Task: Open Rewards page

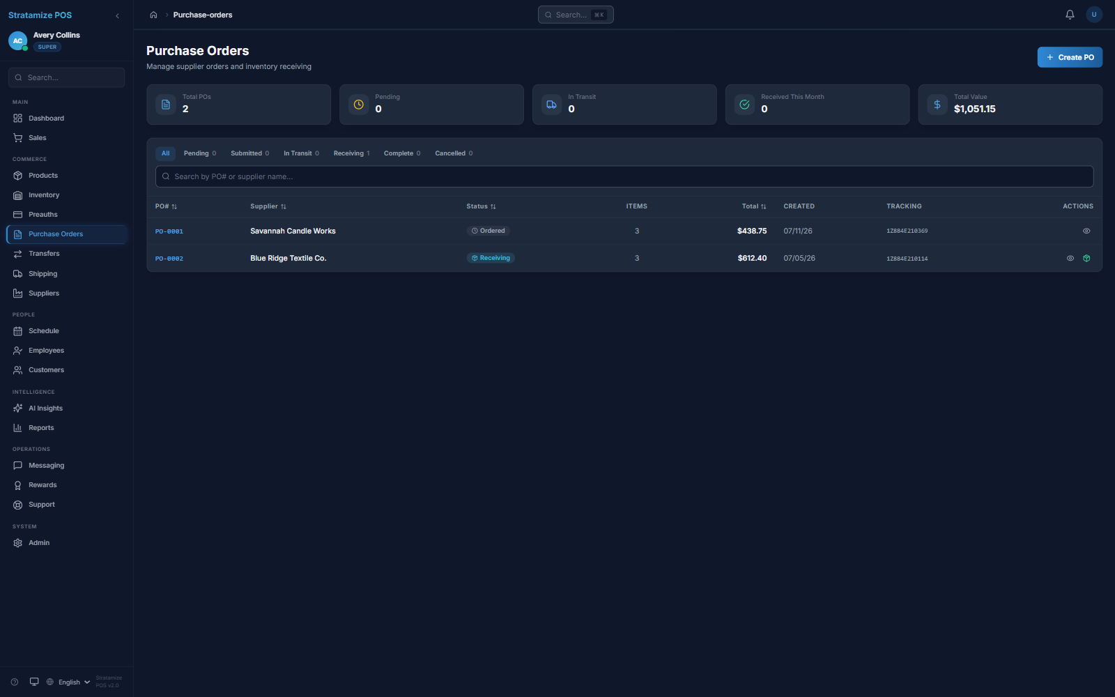Action: coord(66,485)
